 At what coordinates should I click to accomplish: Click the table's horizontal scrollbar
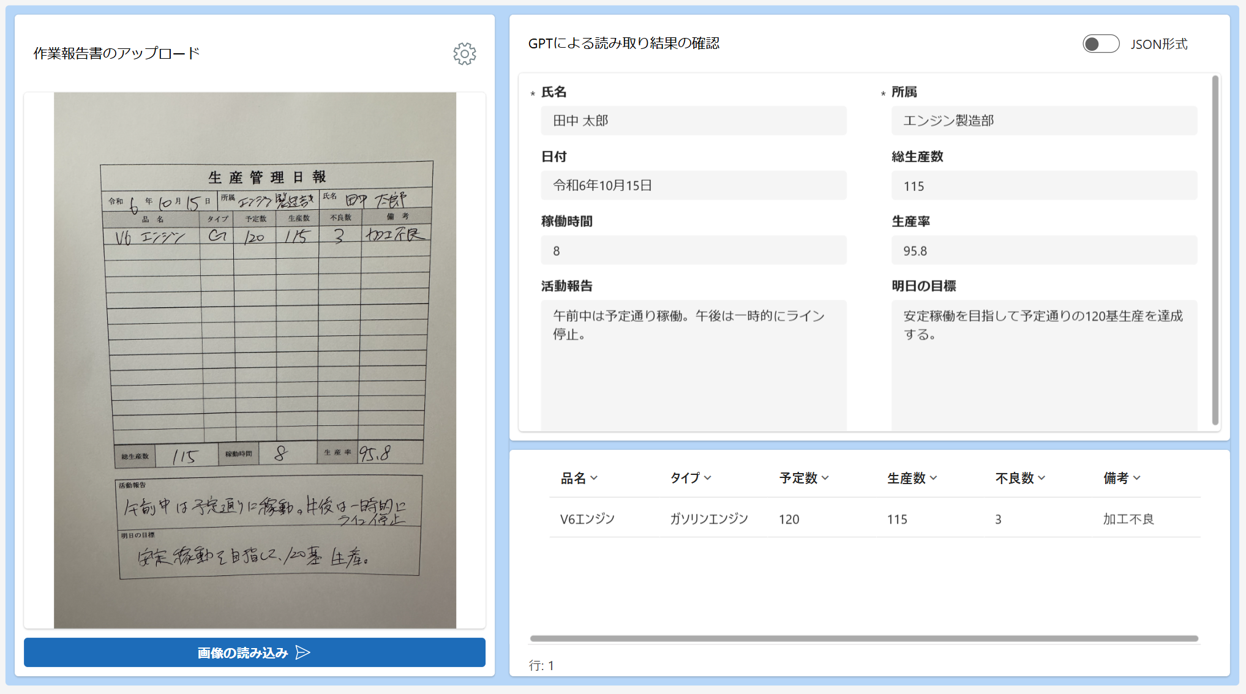(863, 638)
